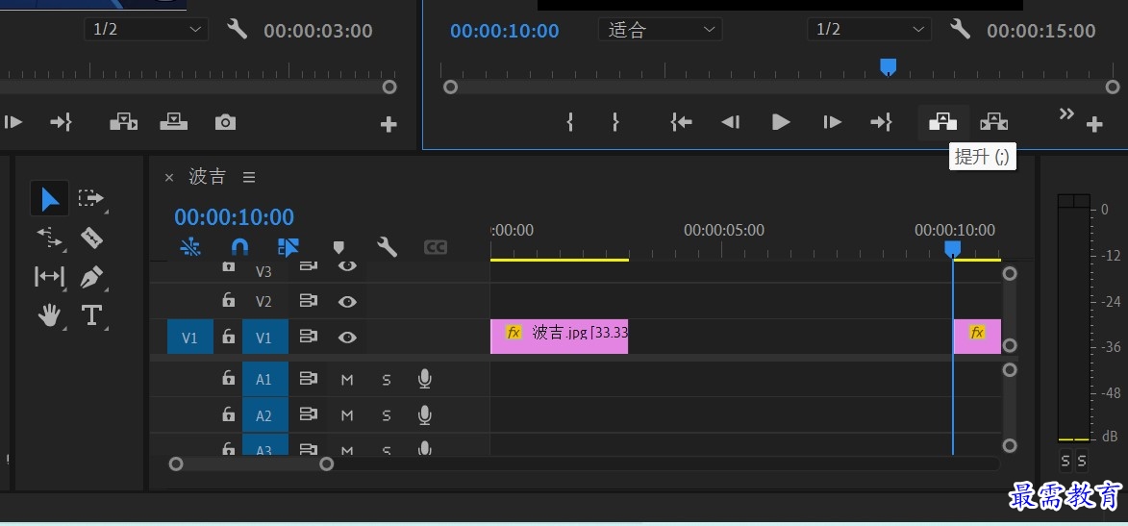Toggle V2 track visibility eye
This screenshot has width=1128, height=526.
point(347,302)
